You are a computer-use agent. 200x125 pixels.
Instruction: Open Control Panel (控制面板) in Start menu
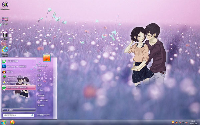coord(41,96)
